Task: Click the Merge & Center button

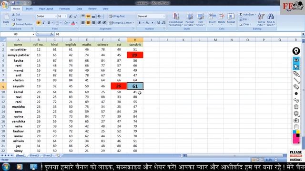Action: click(x=122, y=23)
